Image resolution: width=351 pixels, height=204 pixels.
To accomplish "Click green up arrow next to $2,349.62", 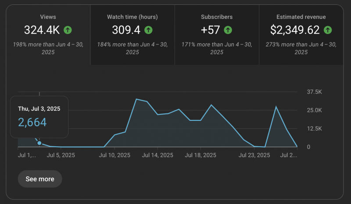I will pyautogui.click(x=327, y=30).
